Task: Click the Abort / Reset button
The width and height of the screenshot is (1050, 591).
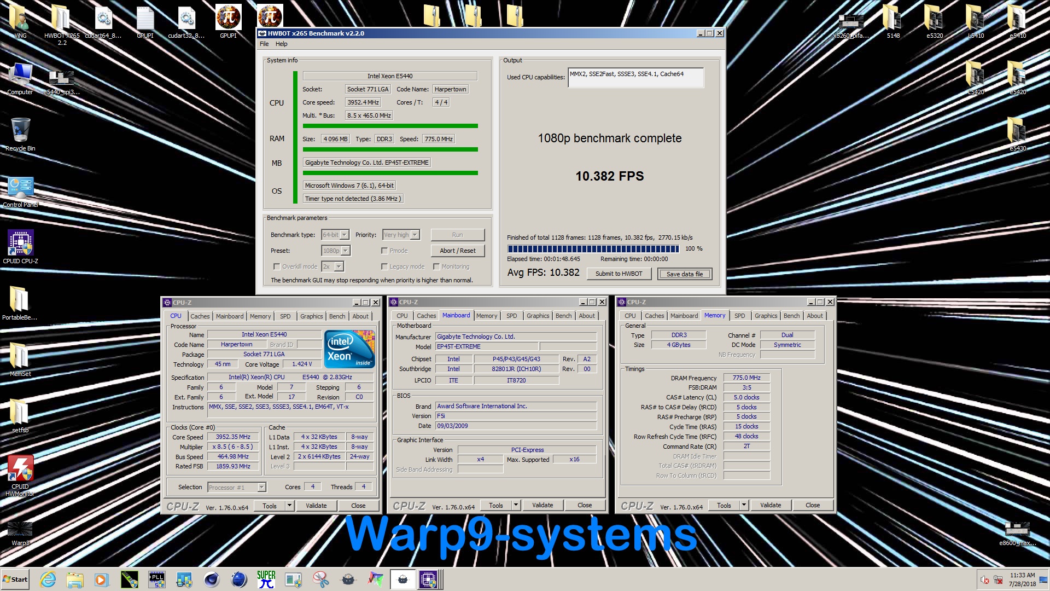Action: (457, 251)
